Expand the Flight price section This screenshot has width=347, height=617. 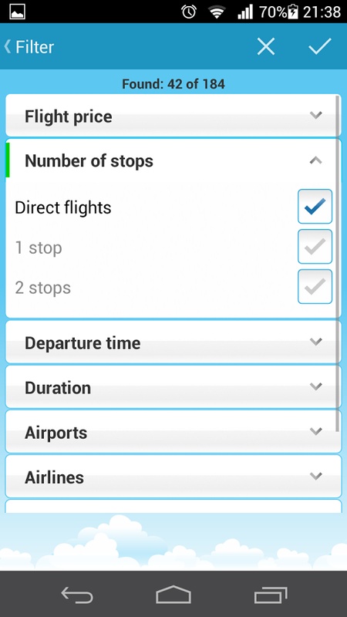coord(173,116)
